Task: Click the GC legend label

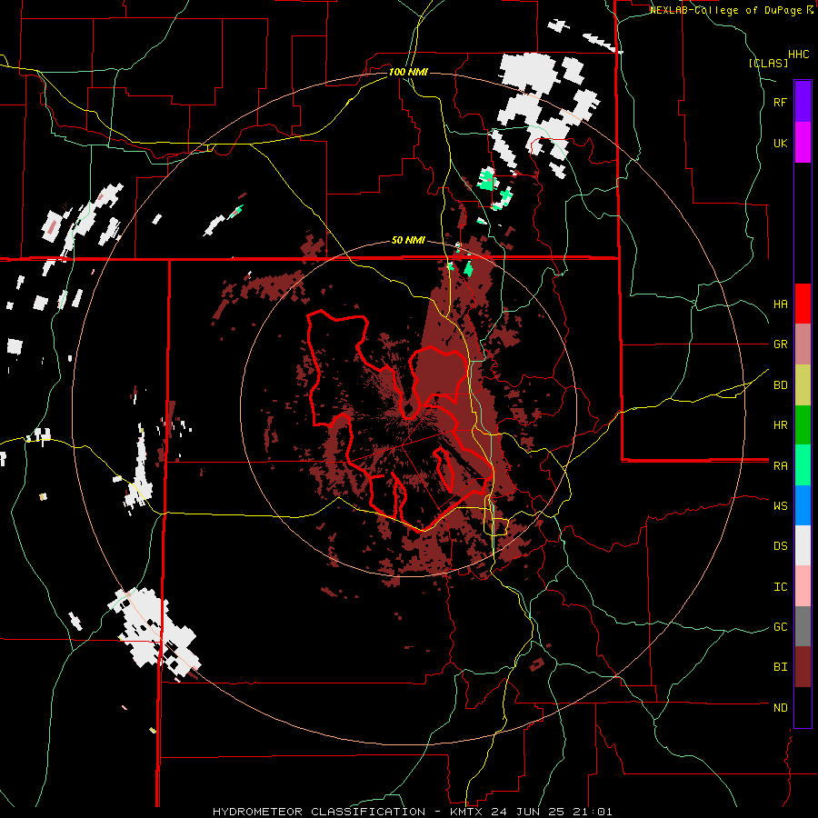Action: [x=781, y=627]
